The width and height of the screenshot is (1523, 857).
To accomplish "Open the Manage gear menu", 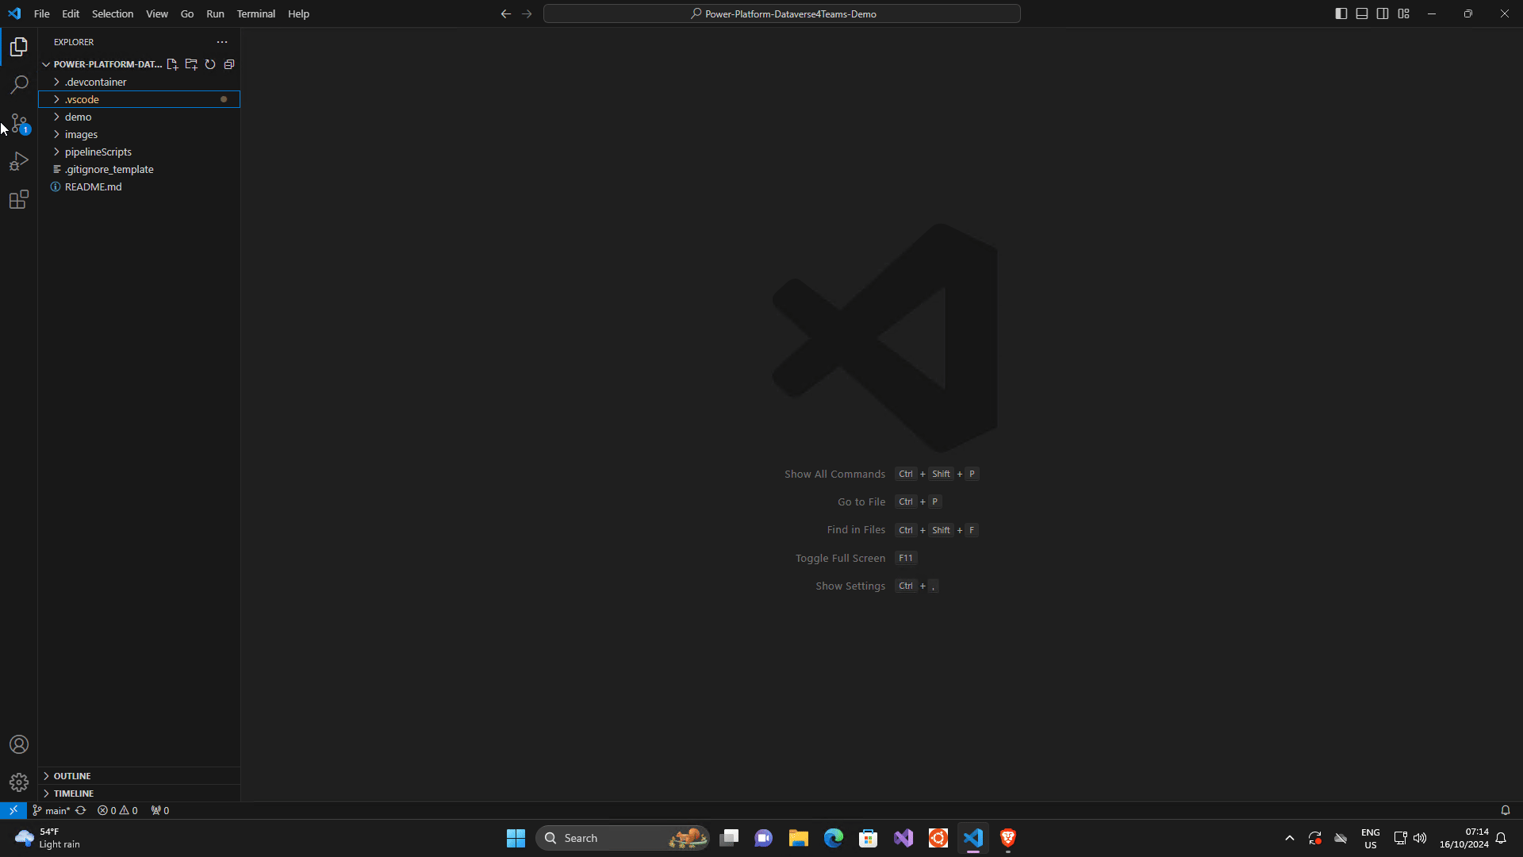I will click(19, 782).
